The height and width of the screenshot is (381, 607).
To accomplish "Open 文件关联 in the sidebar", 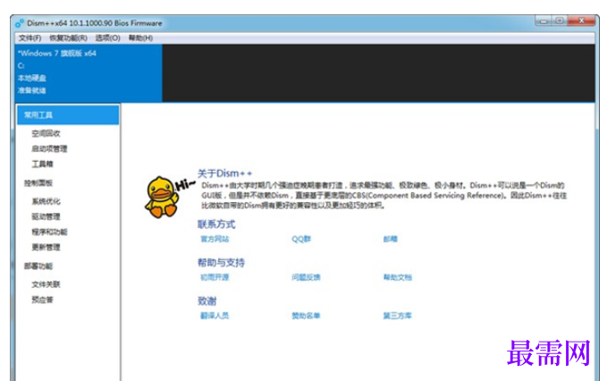I will [x=46, y=284].
